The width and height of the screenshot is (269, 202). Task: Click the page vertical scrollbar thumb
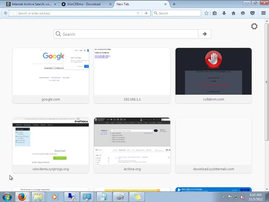[x=267, y=82]
